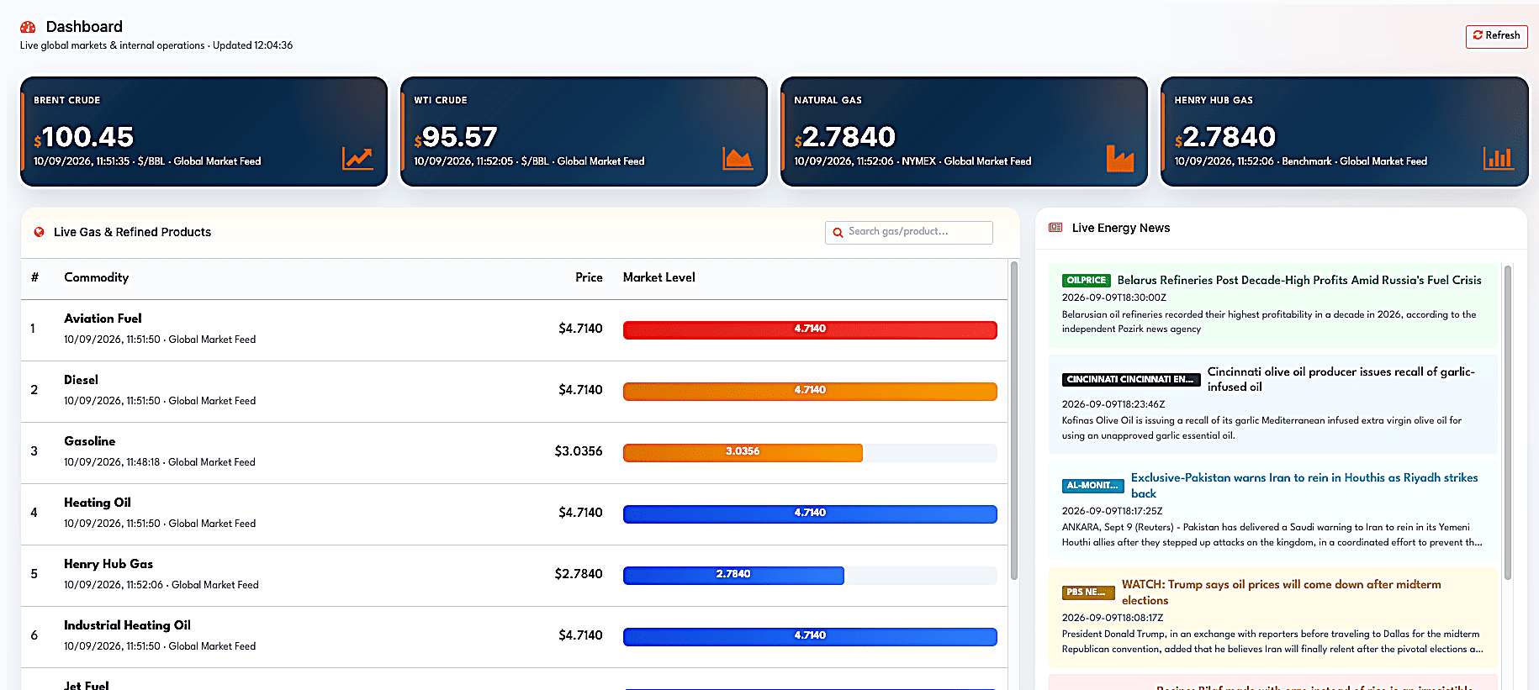Click the Industrial Heating Oil market level bar

(x=810, y=636)
